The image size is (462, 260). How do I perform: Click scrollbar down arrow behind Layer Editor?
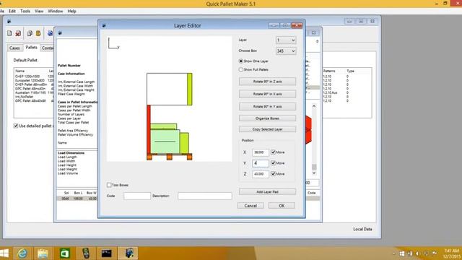point(314,173)
